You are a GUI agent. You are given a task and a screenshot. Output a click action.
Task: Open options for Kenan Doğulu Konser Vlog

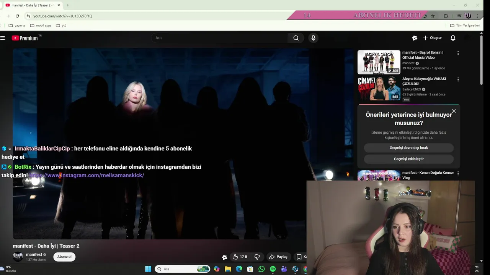click(458, 173)
